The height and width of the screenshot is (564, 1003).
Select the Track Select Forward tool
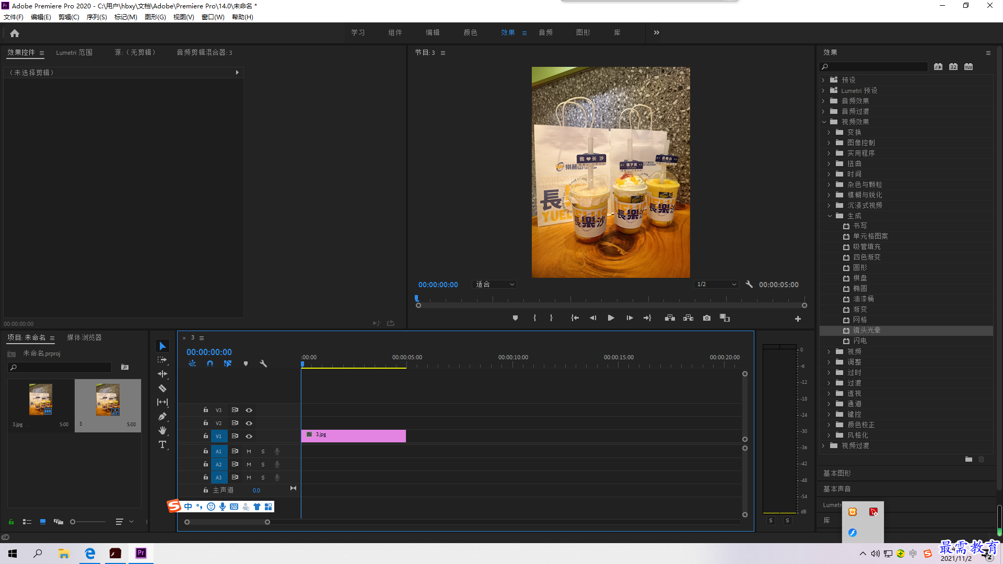click(162, 360)
